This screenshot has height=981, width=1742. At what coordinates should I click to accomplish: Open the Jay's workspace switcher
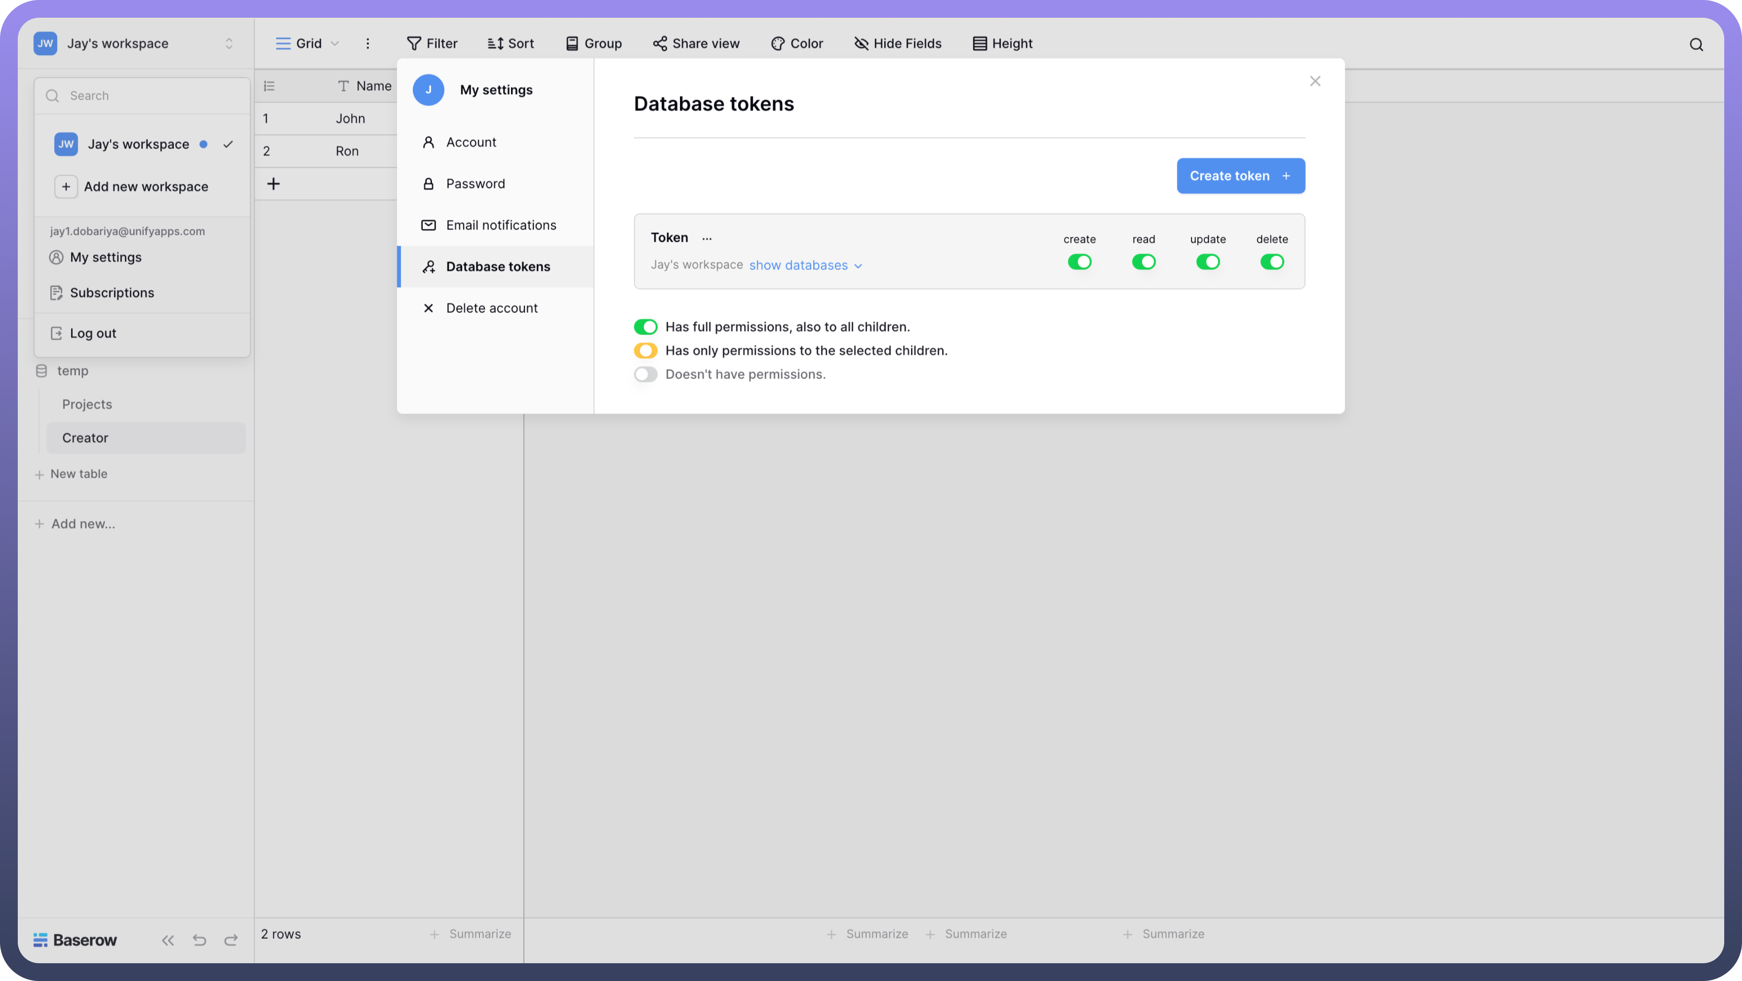[134, 43]
